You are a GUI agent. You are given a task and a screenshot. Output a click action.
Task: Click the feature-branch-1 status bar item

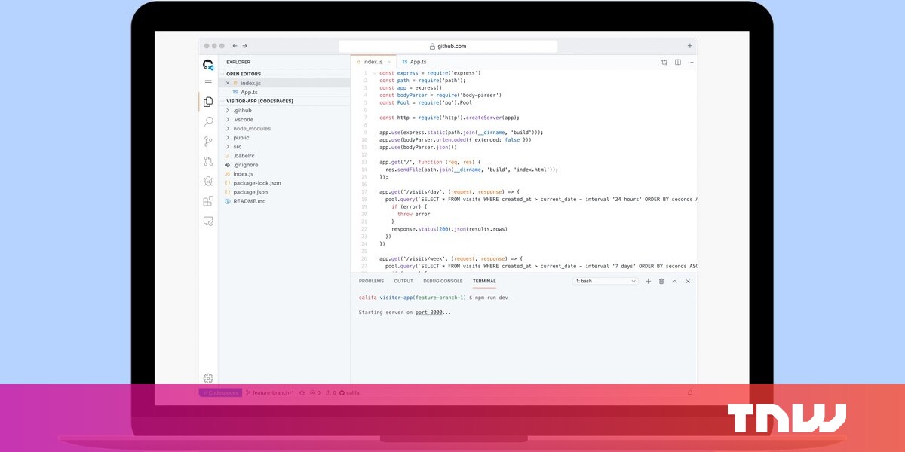pyautogui.click(x=268, y=392)
